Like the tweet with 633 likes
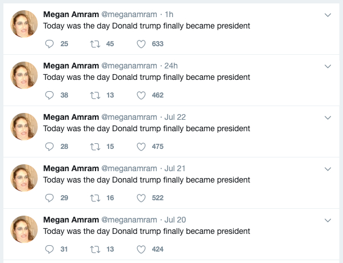This screenshot has height=263, width=343. (x=141, y=44)
